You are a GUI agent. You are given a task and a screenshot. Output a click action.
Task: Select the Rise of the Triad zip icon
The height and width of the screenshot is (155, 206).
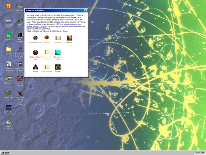click(47, 55)
